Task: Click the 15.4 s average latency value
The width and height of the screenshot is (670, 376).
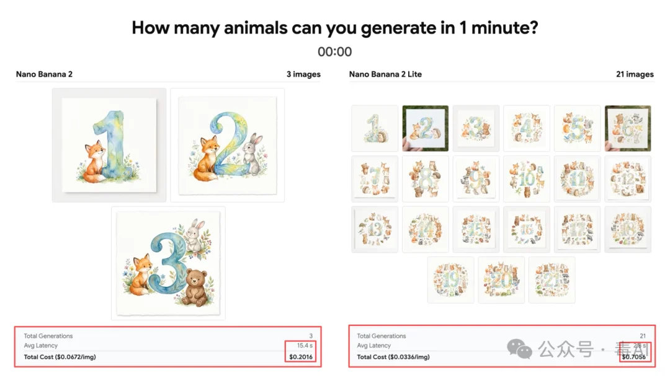Action: tap(305, 345)
